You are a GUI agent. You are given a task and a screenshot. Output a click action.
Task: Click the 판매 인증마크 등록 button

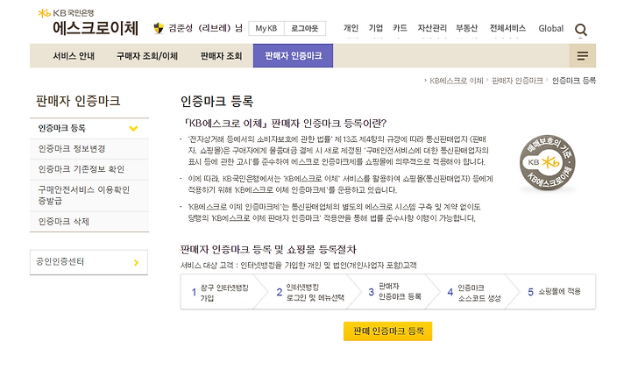click(x=387, y=331)
